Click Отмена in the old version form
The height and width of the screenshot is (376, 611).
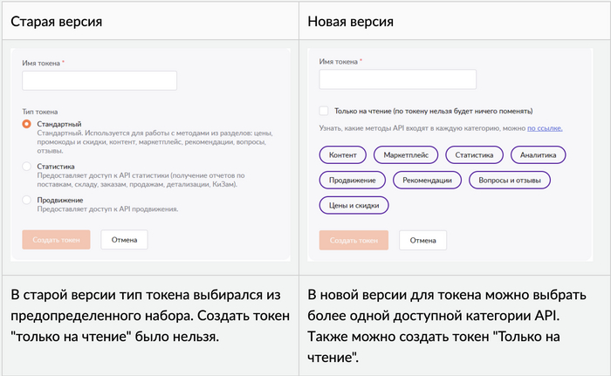(x=124, y=239)
